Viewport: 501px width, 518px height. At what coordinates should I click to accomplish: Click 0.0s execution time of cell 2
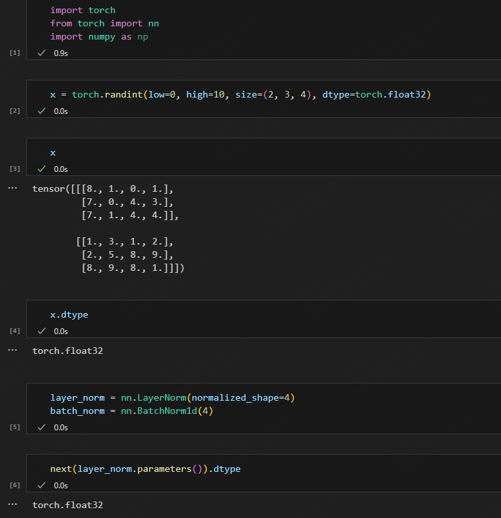tap(61, 111)
